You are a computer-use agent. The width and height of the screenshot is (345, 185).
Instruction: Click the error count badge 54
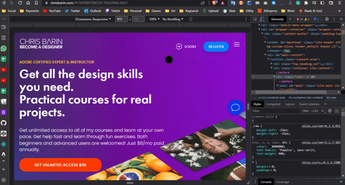300,19
